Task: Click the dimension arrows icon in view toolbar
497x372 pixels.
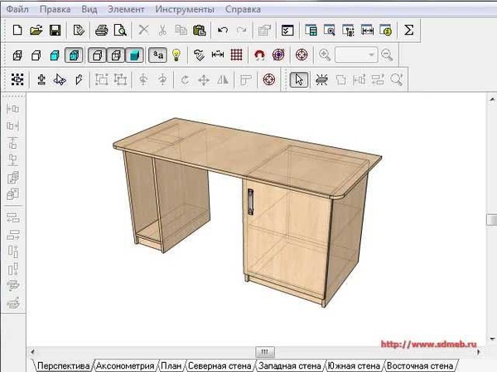Action: point(218,55)
